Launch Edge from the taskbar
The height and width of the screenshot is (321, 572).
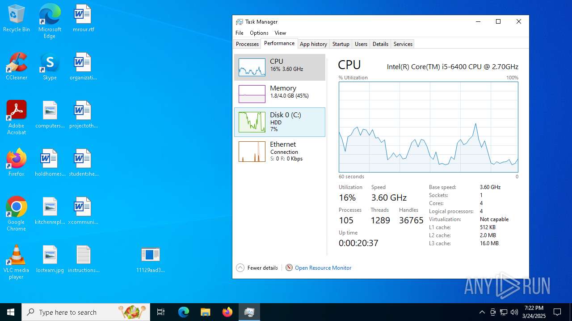point(184,312)
